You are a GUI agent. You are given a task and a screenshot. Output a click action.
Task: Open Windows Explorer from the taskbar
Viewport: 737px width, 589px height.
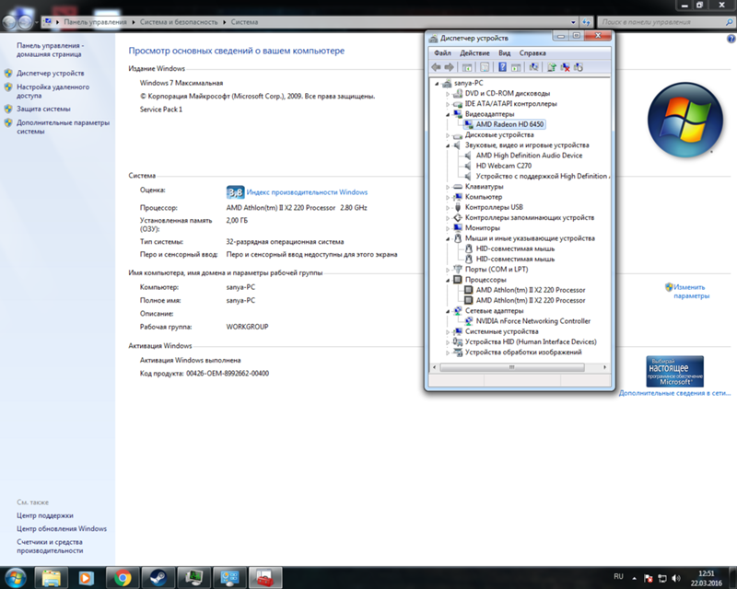pyautogui.click(x=52, y=578)
